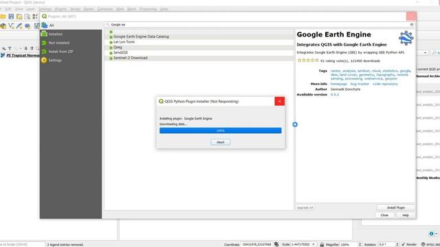Select the Not installed tab

[71, 43]
